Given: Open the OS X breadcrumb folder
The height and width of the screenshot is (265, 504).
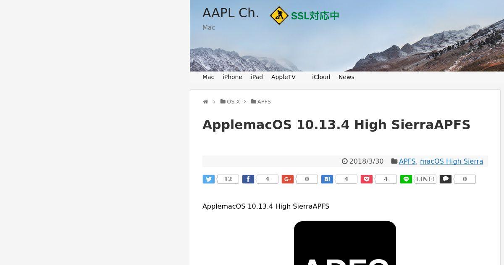Looking at the screenshot, I should click(x=230, y=102).
